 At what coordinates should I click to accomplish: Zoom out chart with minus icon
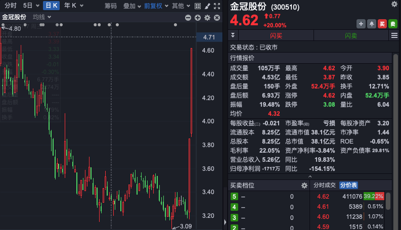pyautogui.click(x=188, y=17)
